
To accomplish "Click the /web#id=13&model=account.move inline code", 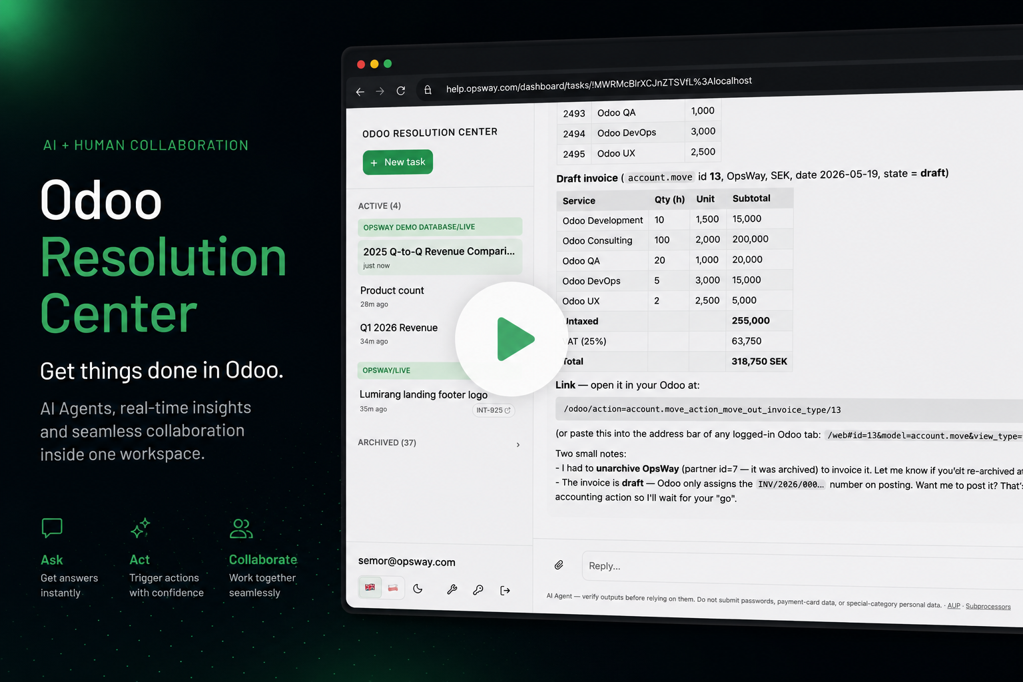I will [924, 436].
